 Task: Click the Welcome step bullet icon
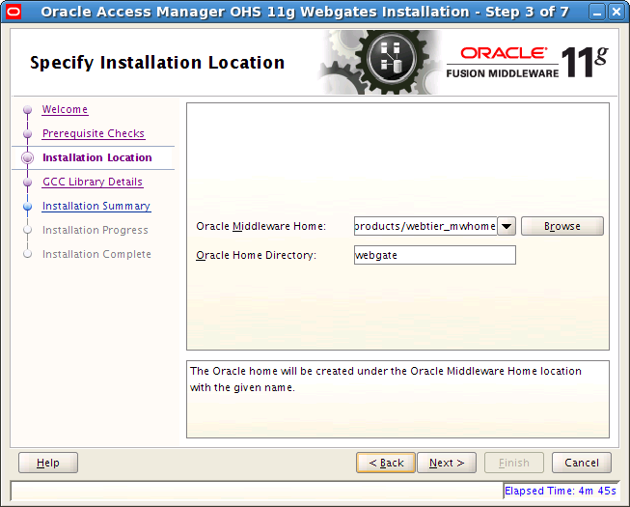tap(27, 109)
